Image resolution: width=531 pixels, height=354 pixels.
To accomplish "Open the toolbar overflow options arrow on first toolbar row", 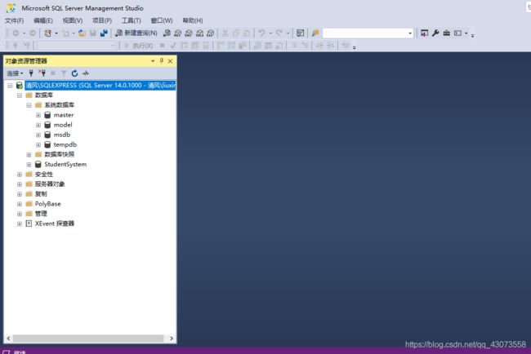I will click(472, 35).
